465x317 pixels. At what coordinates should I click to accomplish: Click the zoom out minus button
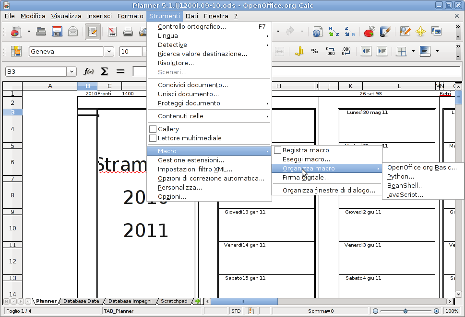pyautogui.click(x=375, y=311)
